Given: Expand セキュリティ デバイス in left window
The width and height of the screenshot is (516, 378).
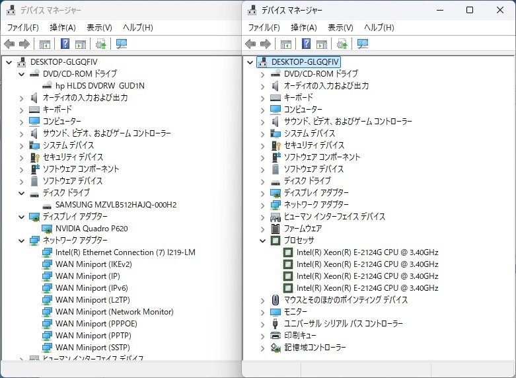Looking at the screenshot, I should (22, 158).
